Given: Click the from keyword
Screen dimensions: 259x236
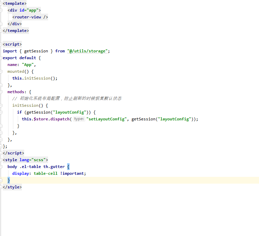Looking at the screenshot, I should click(60, 51).
